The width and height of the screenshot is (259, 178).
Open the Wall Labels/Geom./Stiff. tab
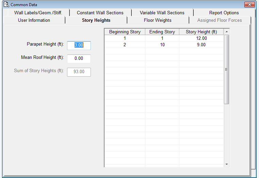point(38,13)
